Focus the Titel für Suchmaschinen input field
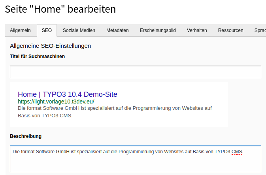Image resolution: width=266 pixels, height=175 pixels. pos(136,72)
